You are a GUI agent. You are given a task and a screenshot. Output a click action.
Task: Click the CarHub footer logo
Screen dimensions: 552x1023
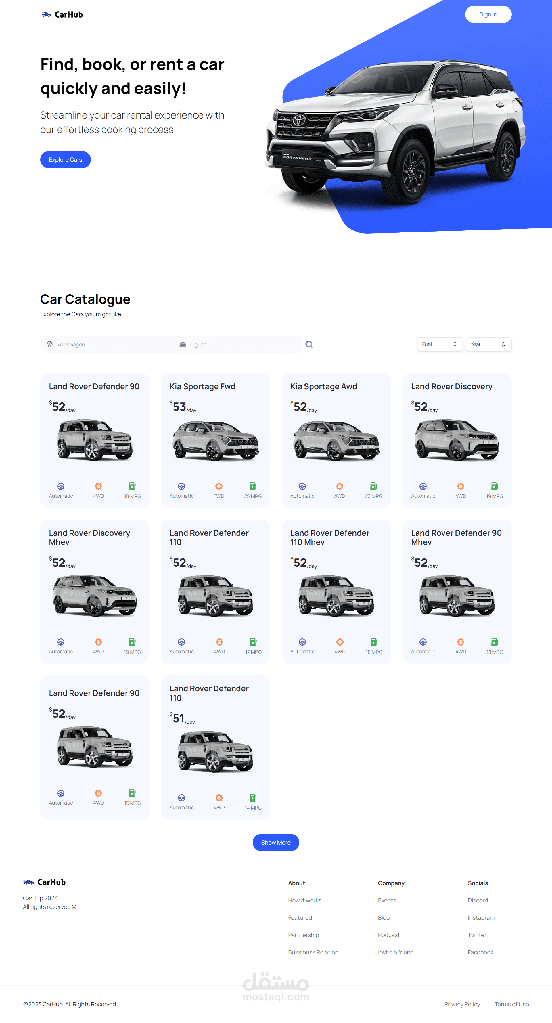(45, 882)
